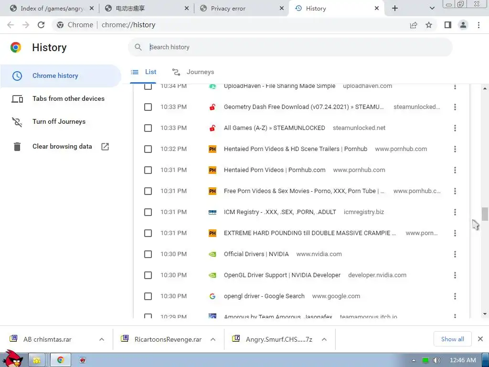The width and height of the screenshot is (489, 367).
Task: Click the volume speaker tray icon
Action: click(x=436, y=360)
